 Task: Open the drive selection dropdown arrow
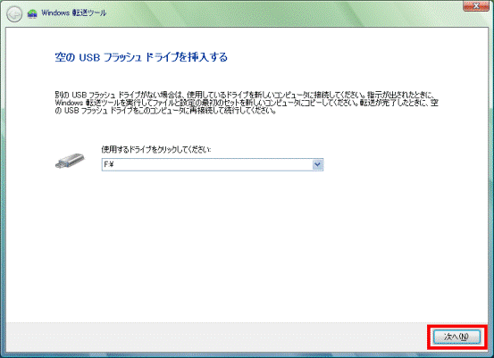pyautogui.click(x=318, y=164)
